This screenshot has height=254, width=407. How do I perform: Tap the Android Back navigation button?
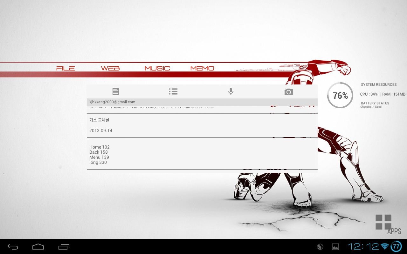(x=13, y=246)
